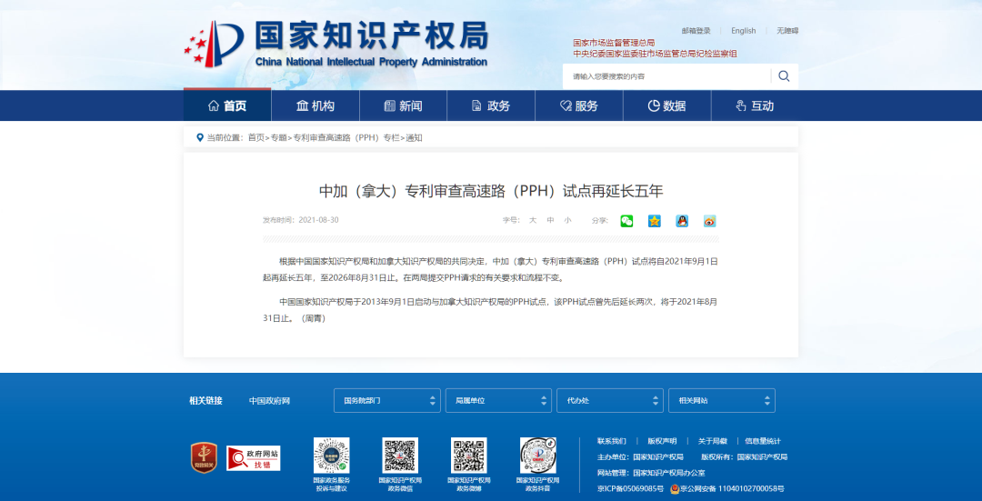Click the CNIPA logo at top left
The width and height of the screenshot is (982, 501).
pyautogui.click(x=336, y=44)
